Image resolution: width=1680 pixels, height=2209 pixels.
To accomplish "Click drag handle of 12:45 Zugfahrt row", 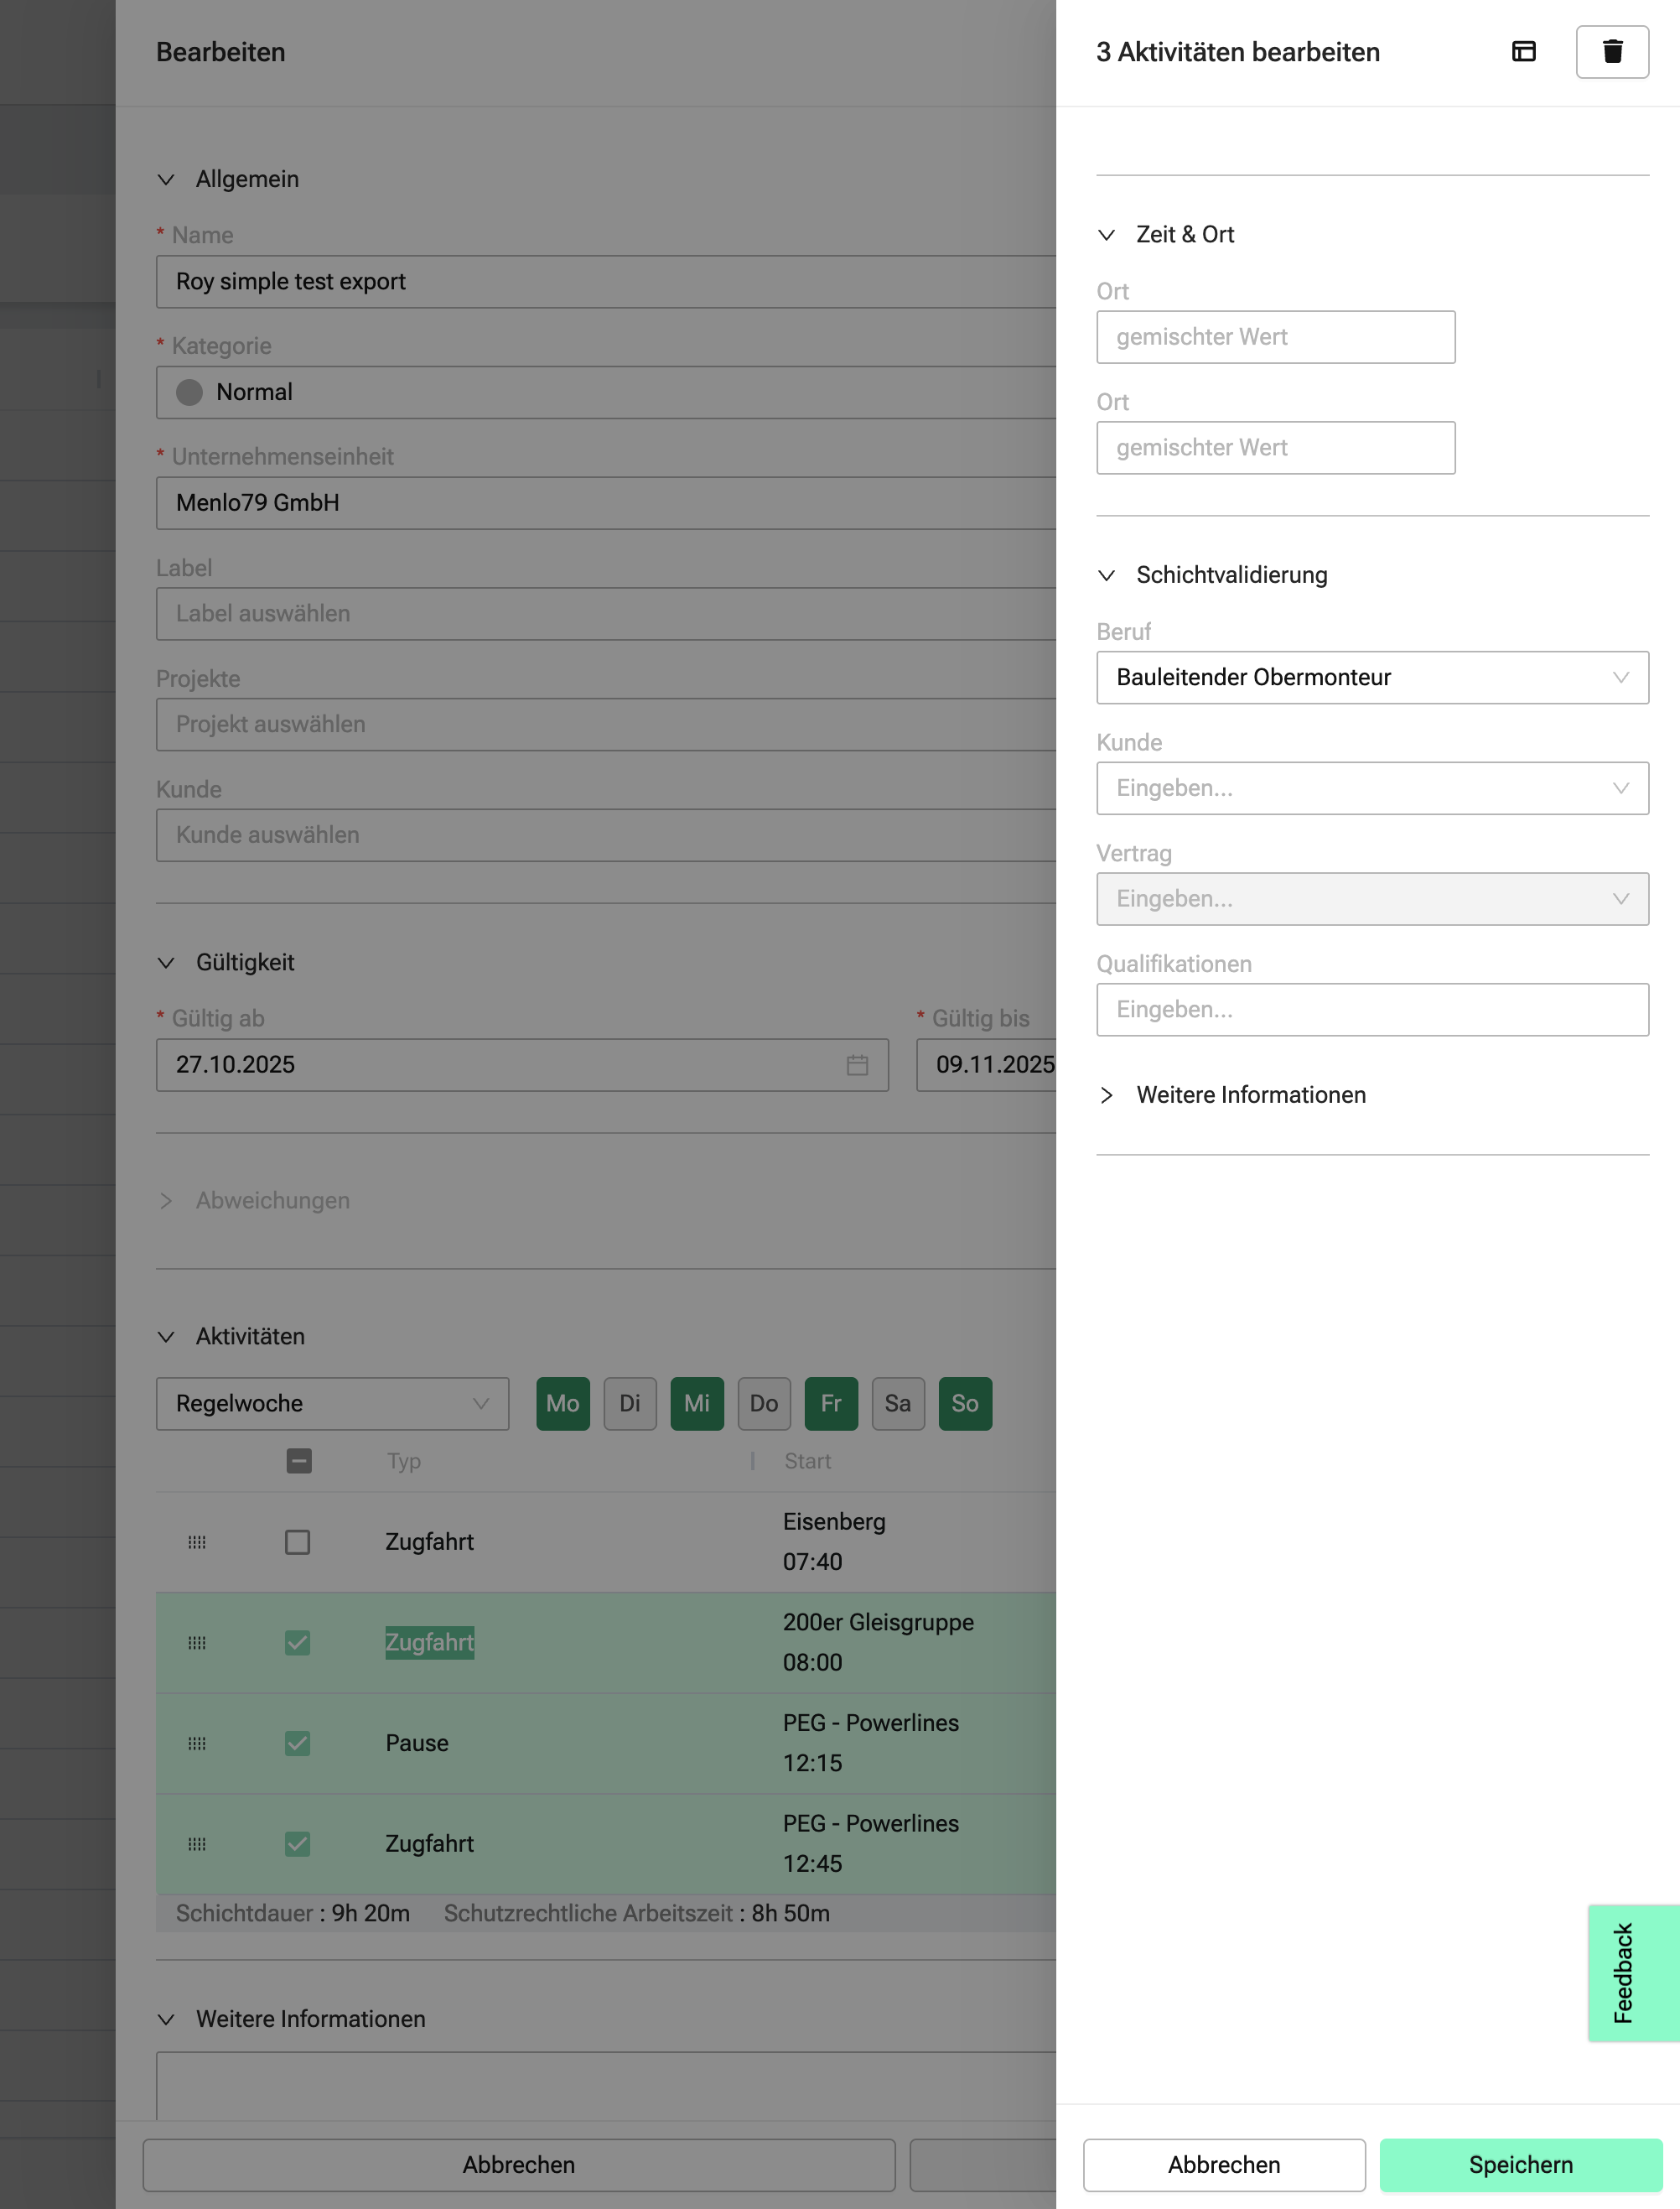I will point(197,1844).
